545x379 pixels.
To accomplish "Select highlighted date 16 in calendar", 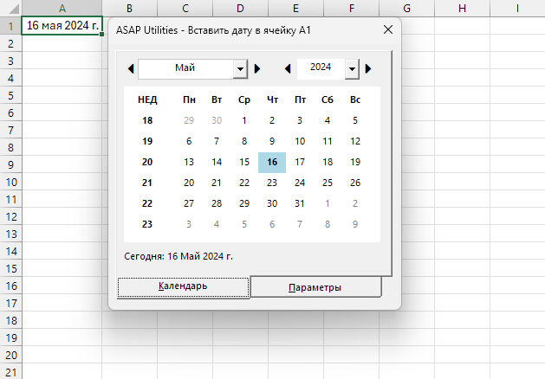I will coord(272,162).
